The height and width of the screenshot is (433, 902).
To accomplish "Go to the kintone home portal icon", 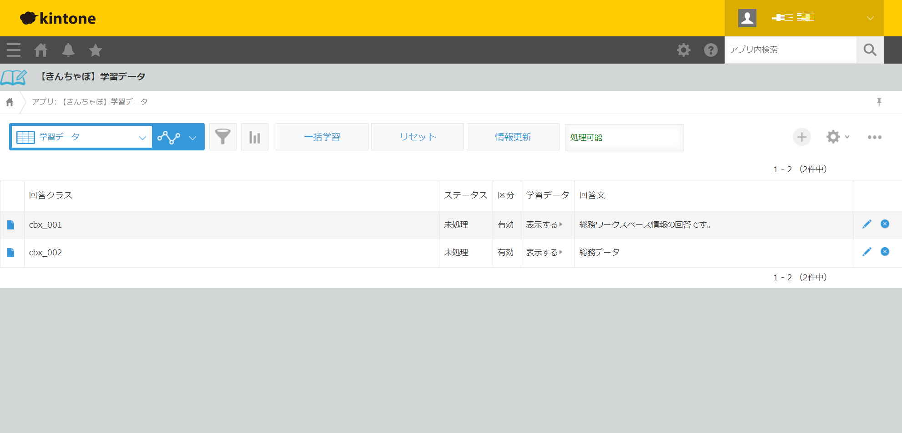I will [x=41, y=50].
